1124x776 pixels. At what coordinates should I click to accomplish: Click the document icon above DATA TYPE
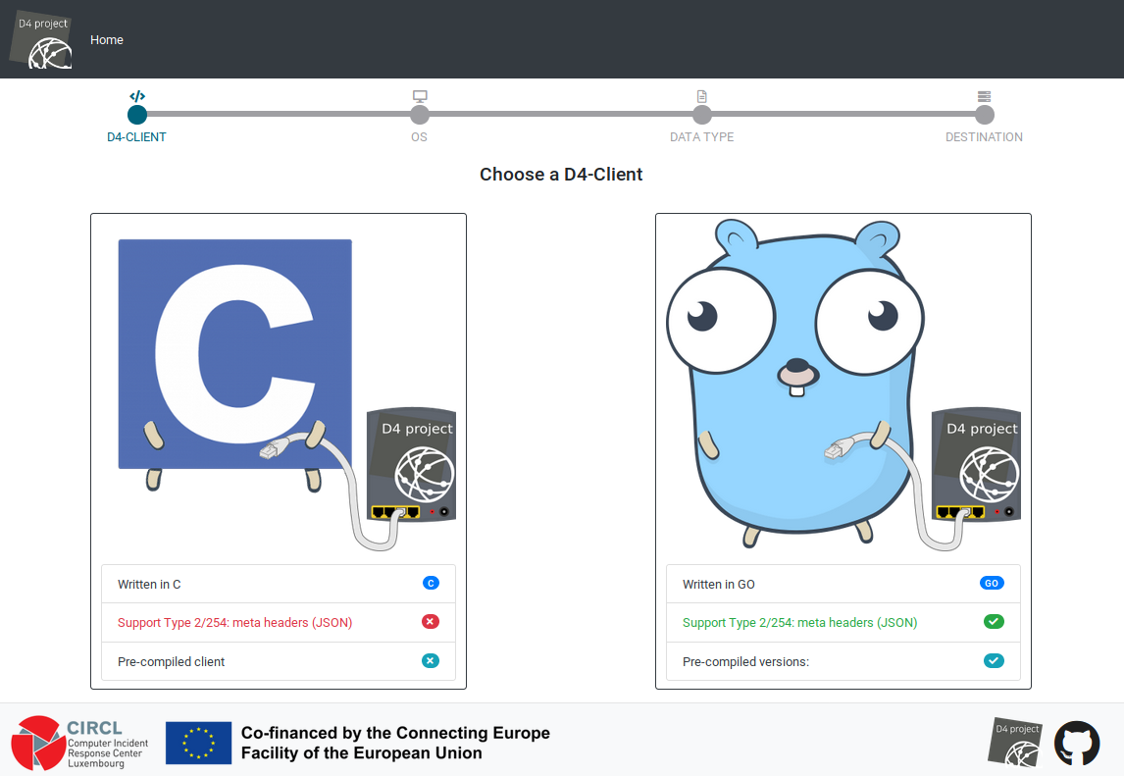[x=702, y=96]
